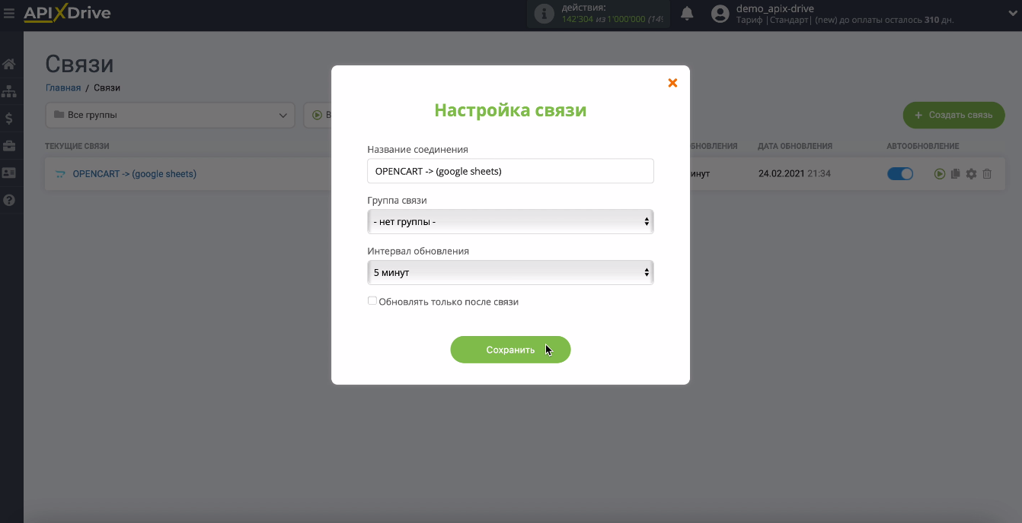The width and height of the screenshot is (1022, 523).
Task: Click the user avatar icon
Action: [x=720, y=14]
